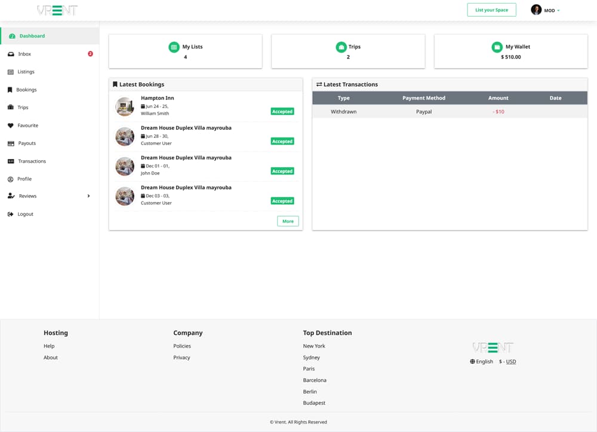Open the Policies link in footer
The width and height of the screenshot is (597, 432).
click(x=182, y=346)
